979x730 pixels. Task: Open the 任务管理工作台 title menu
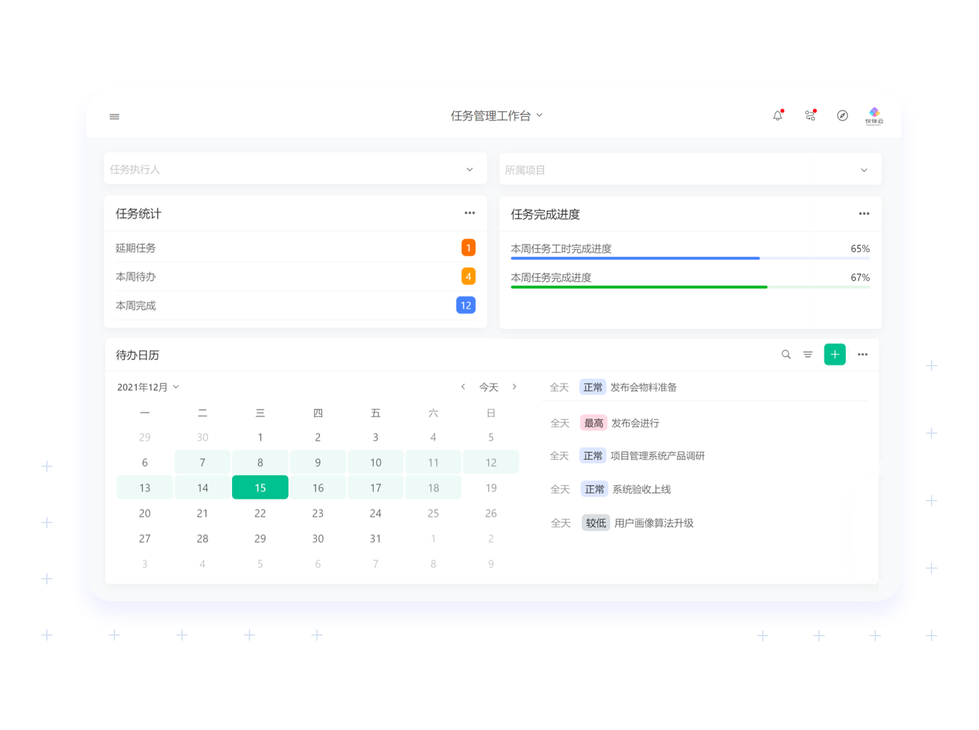[496, 116]
